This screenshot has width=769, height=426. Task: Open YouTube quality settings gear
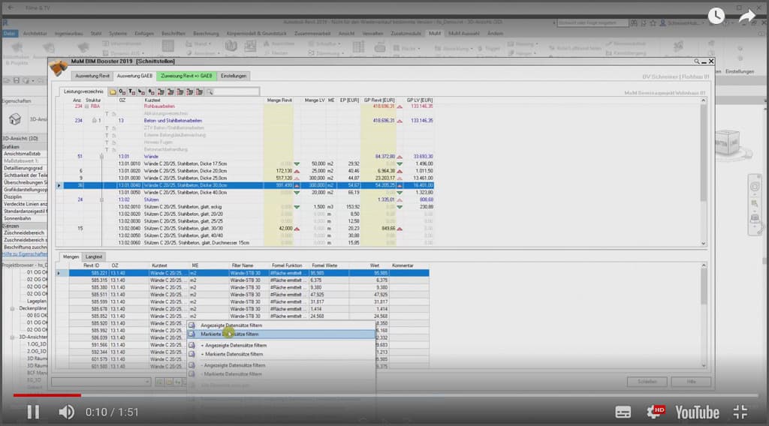655,411
